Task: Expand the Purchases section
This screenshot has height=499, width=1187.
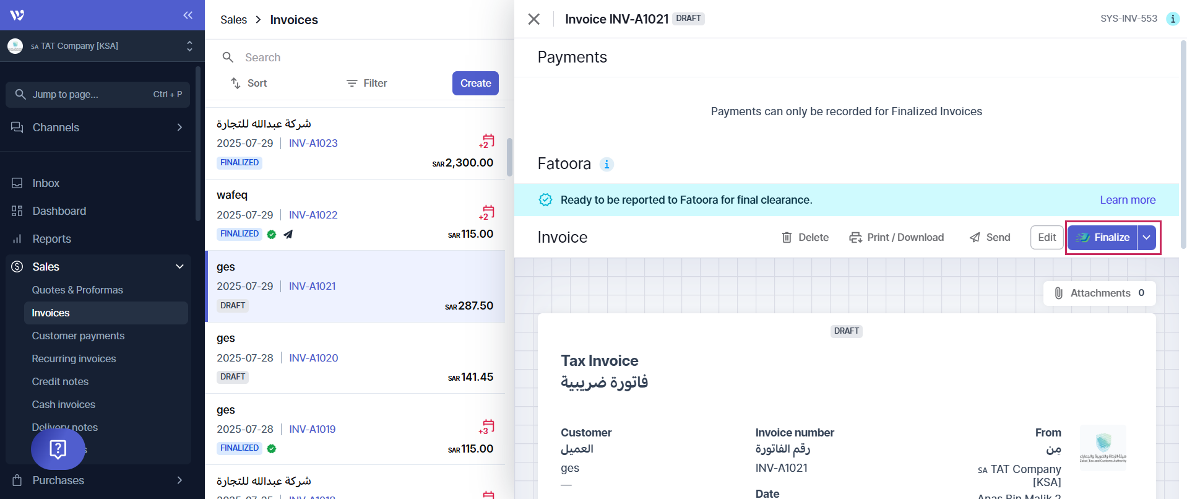Action: pos(179,480)
